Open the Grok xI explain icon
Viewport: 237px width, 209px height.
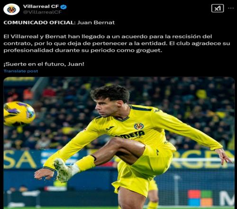(x=218, y=8)
